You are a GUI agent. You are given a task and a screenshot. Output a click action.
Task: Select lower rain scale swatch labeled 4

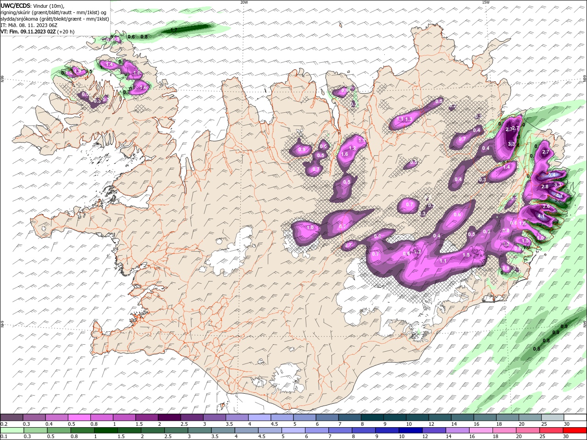tap(247, 430)
